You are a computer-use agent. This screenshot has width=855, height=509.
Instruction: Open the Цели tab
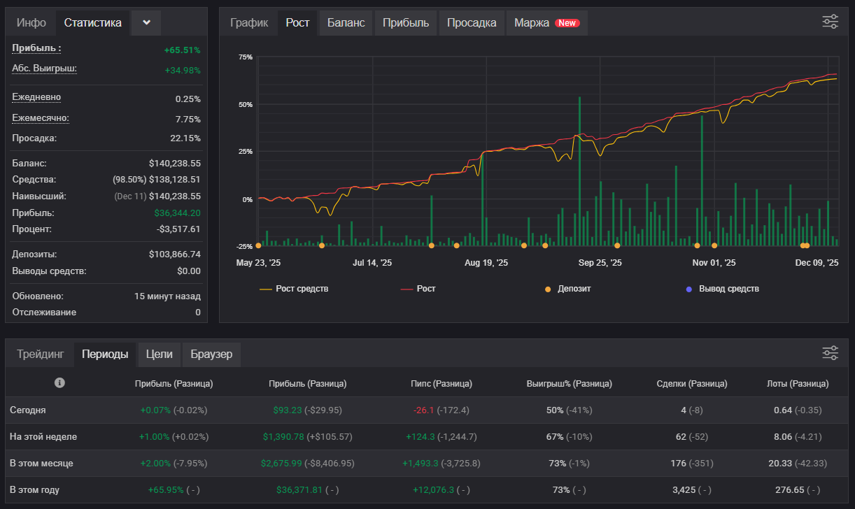(x=160, y=354)
